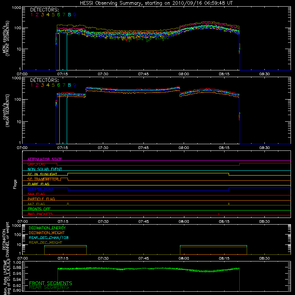Click the MON. counts/s (FRONT SEGMENTS) axis title
This screenshot has width=295, height=295.
pos(6,38)
